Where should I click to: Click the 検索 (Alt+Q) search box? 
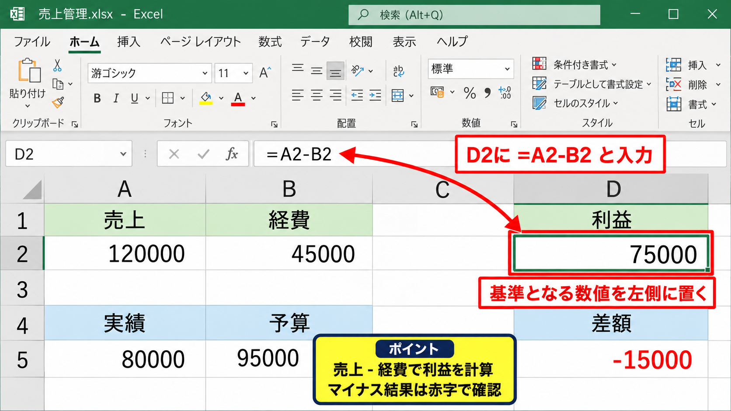(x=474, y=15)
